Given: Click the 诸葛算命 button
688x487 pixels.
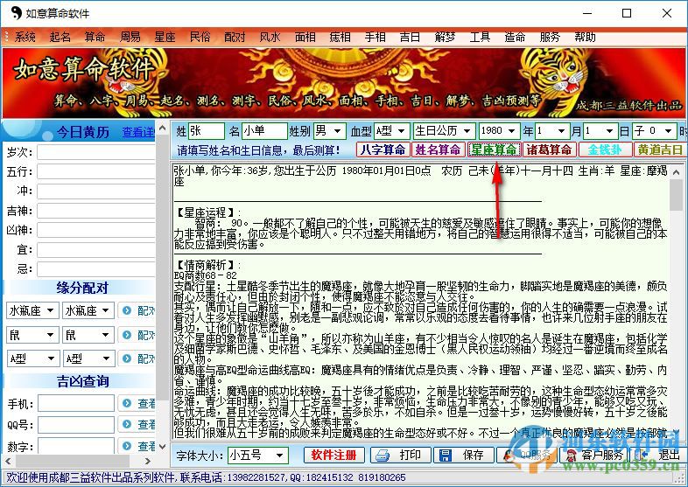Looking at the screenshot, I should (x=550, y=150).
